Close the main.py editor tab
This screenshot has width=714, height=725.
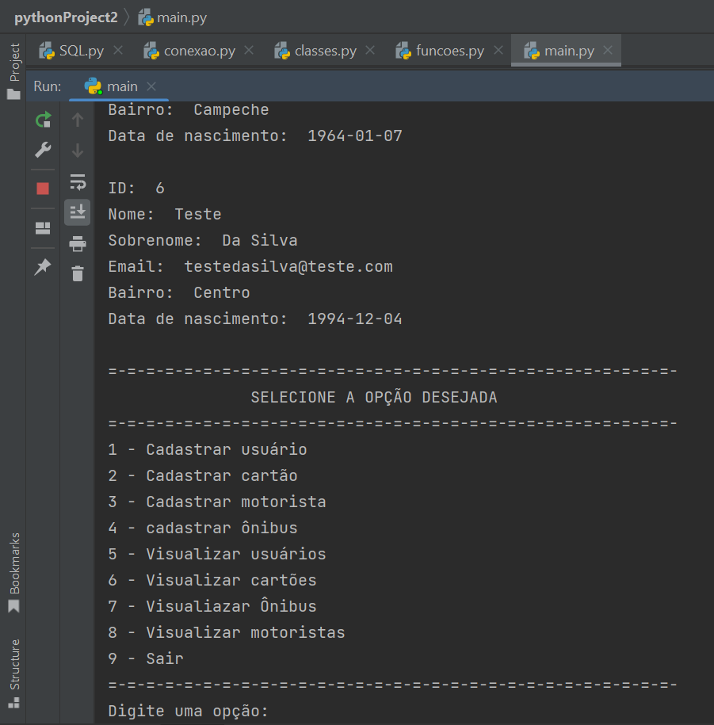[608, 50]
